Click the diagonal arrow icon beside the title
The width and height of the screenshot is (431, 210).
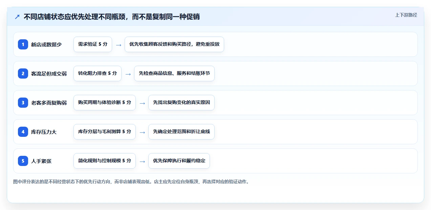click(17, 17)
